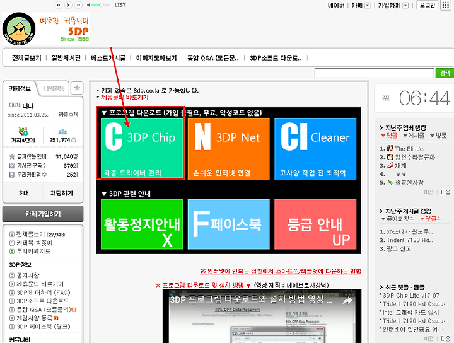Open 3DP소프트 다운로드 in the sidebar

39,301
